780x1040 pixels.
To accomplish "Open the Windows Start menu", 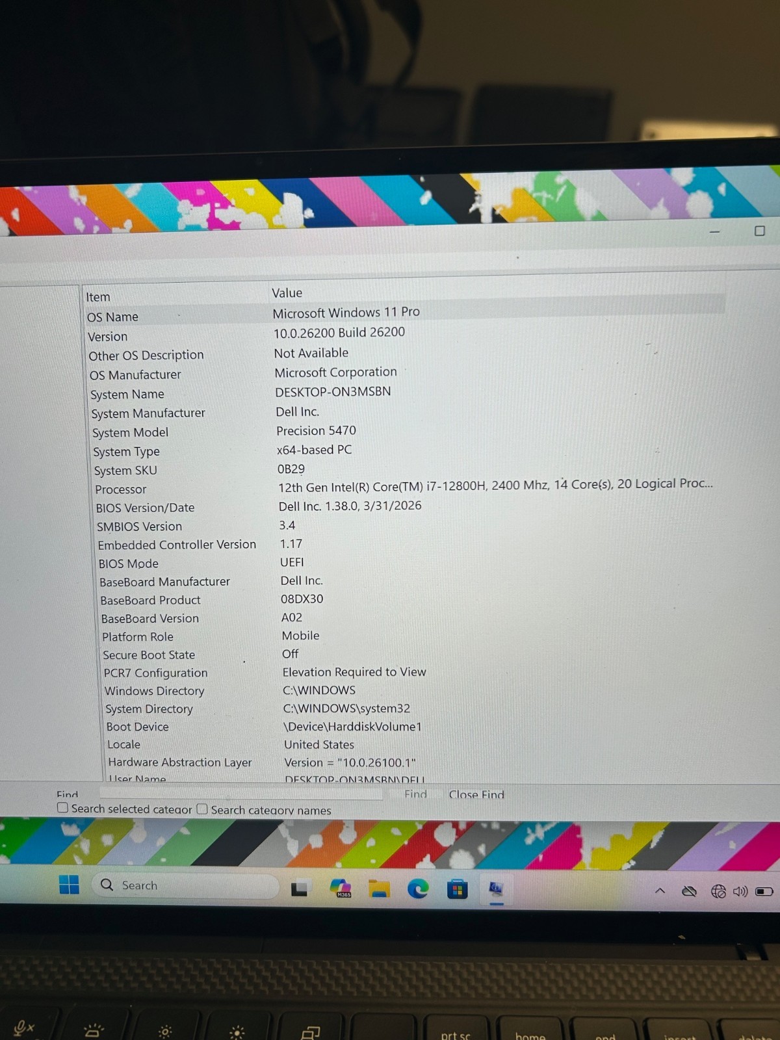I will click(69, 885).
